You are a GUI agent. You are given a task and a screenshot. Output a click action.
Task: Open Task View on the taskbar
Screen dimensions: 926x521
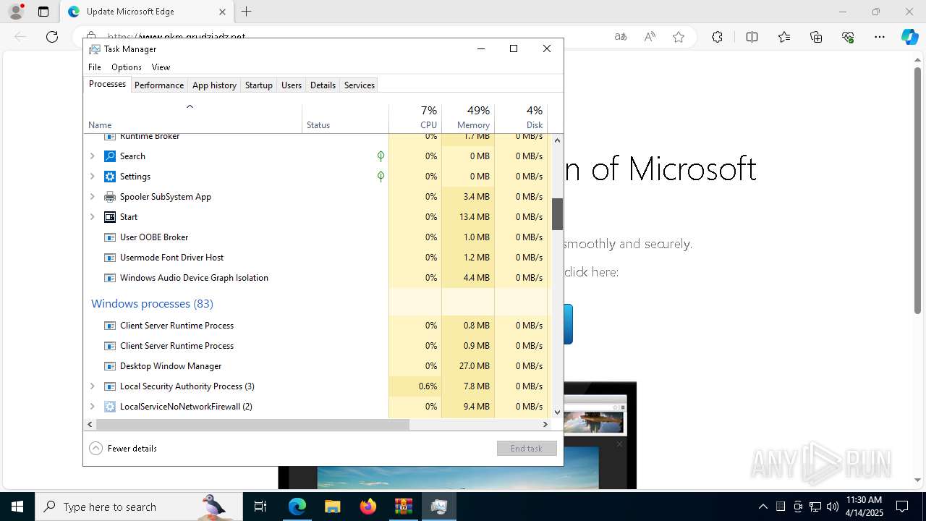[x=261, y=507]
